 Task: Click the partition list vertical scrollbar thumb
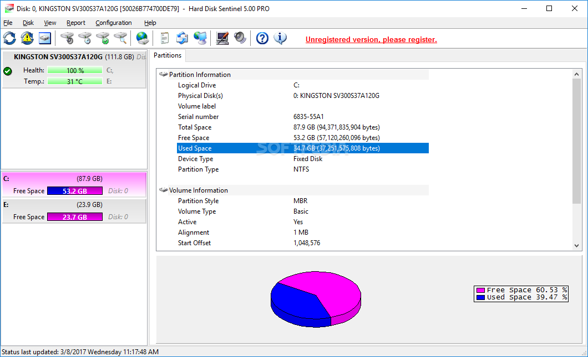click(577, 141)
